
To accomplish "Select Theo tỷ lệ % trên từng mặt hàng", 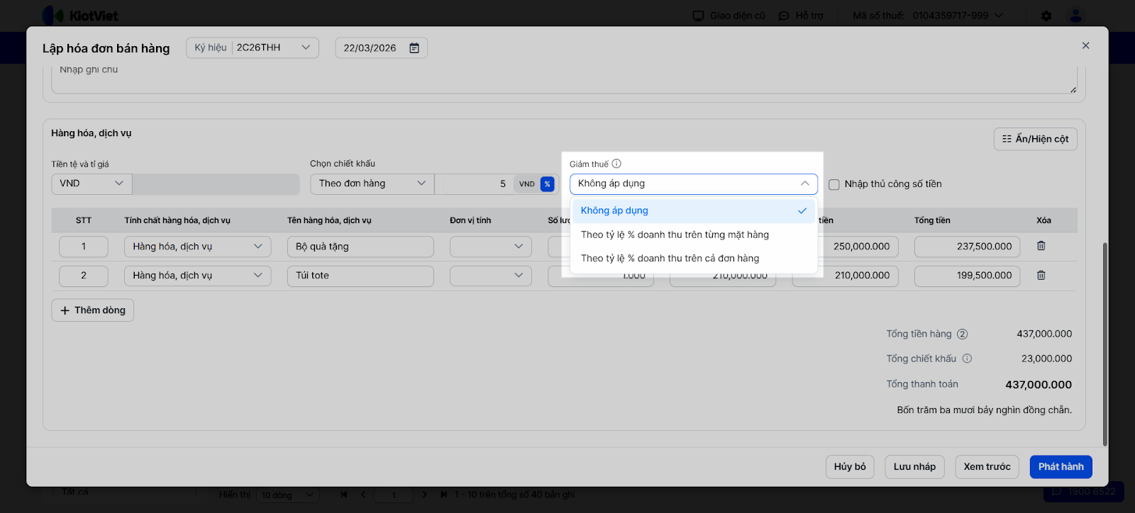I will (674, 235).
